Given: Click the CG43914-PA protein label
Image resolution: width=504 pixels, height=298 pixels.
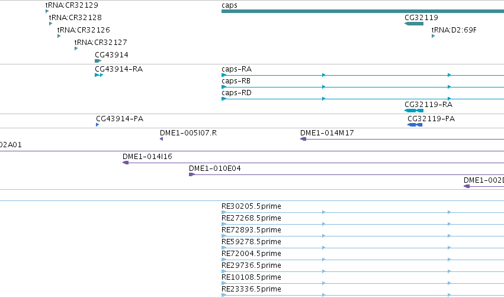Looking at the screenshot, I should [120, 119].
